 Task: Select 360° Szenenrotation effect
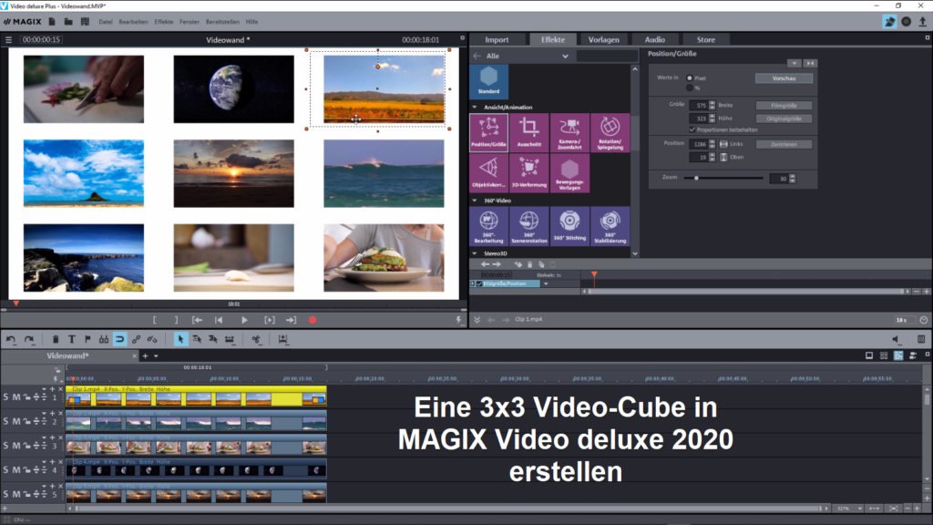(529, 226)
